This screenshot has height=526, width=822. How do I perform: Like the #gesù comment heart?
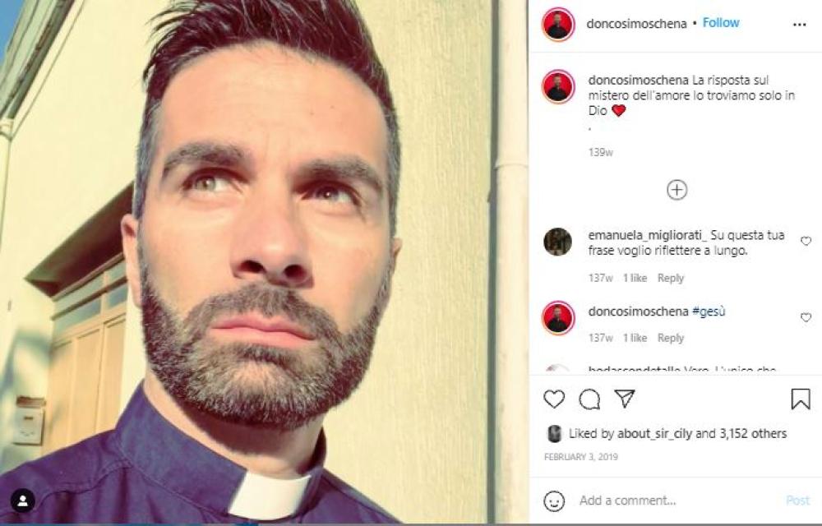[806, 317]
